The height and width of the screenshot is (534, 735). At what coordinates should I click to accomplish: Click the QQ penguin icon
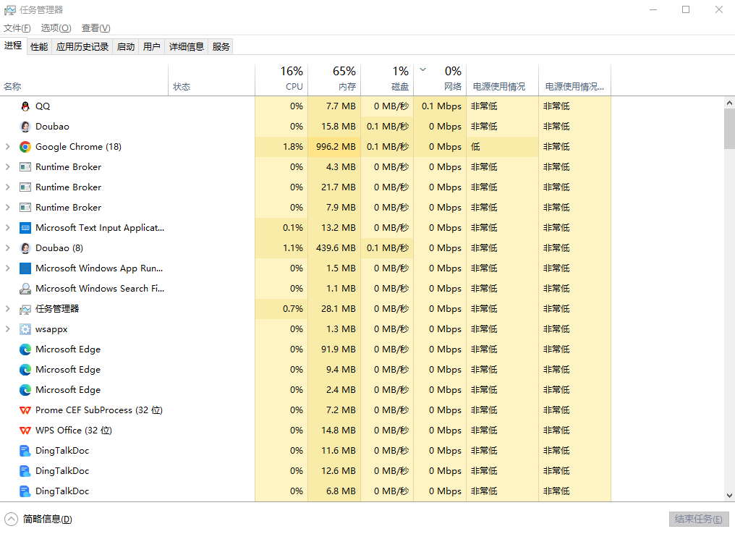25,106
